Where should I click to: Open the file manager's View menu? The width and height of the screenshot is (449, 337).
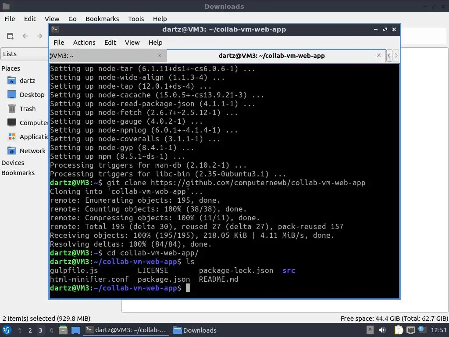(52, 19)
